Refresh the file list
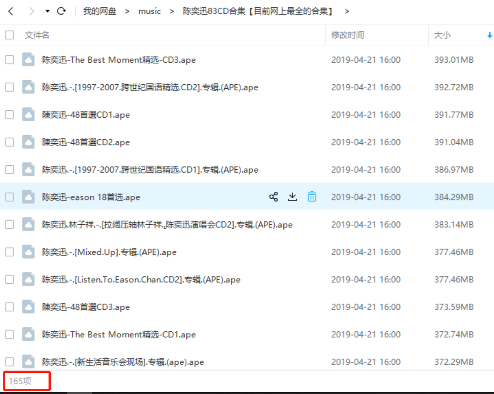Screen dimensions: 494x394 (61, 11)
